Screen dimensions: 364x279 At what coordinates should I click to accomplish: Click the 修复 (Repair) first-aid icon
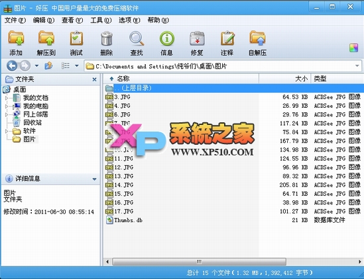tap(197, 38)
